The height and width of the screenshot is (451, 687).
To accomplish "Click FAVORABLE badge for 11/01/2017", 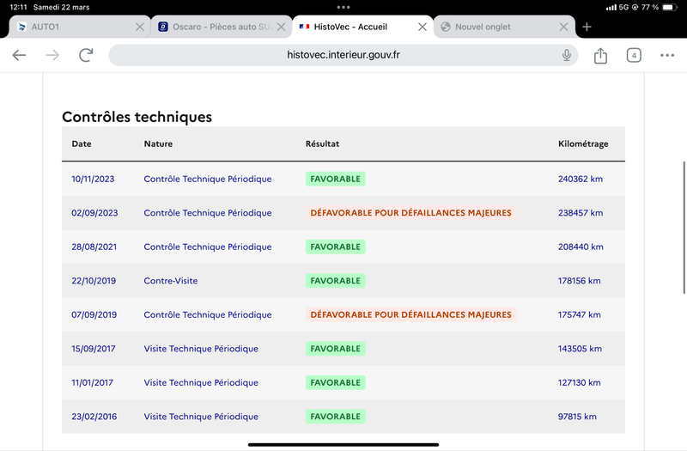I will click(x=336, y=382).
